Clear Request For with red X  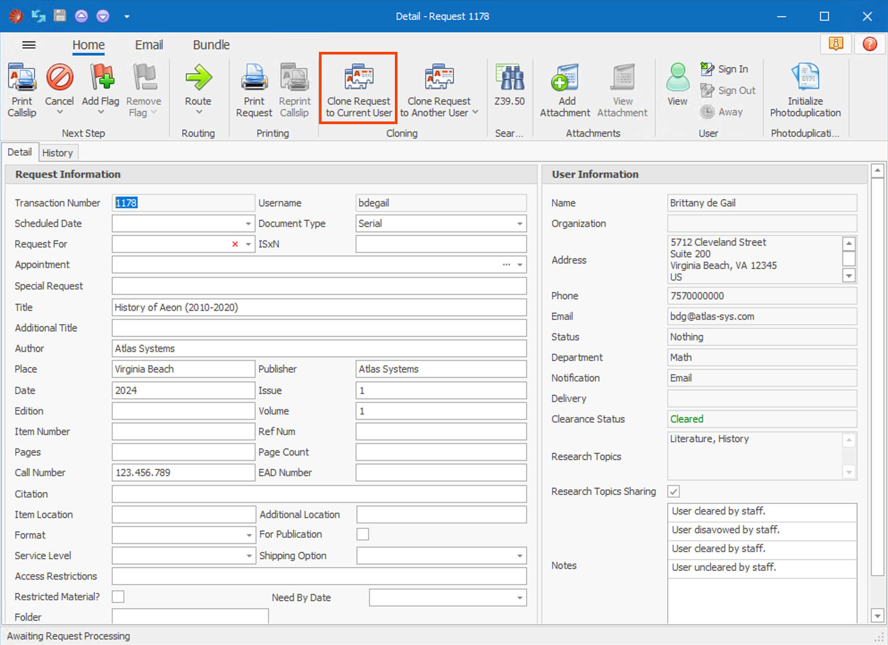(x=235, y=244)
